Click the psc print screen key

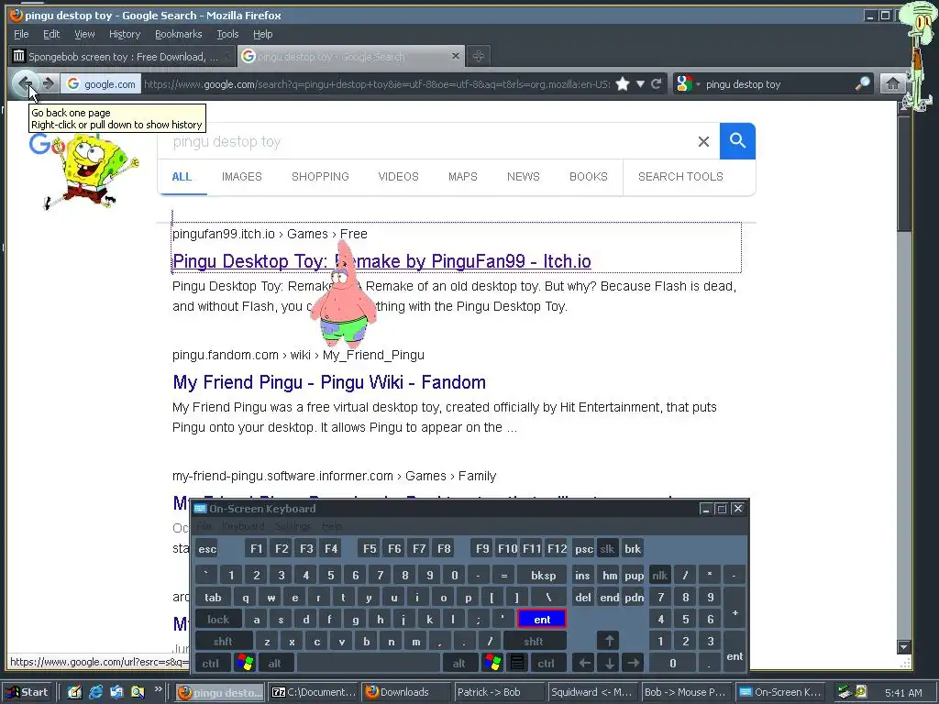583,549
